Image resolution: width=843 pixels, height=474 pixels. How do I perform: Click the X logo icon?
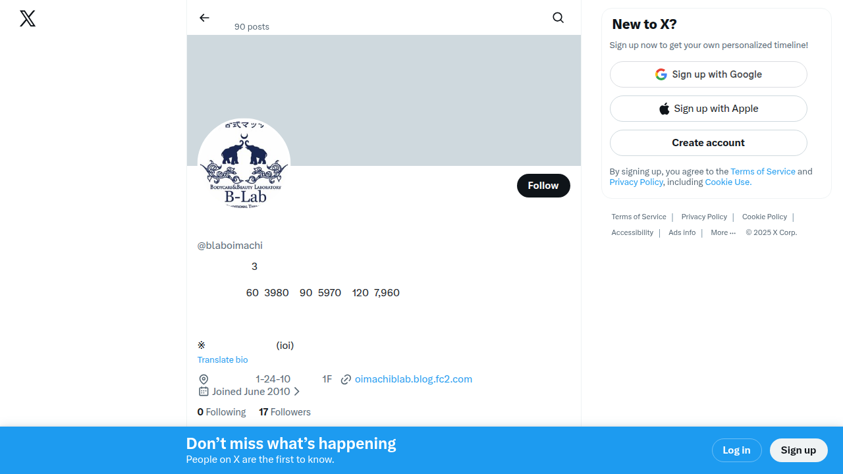[x=28, y=18]
